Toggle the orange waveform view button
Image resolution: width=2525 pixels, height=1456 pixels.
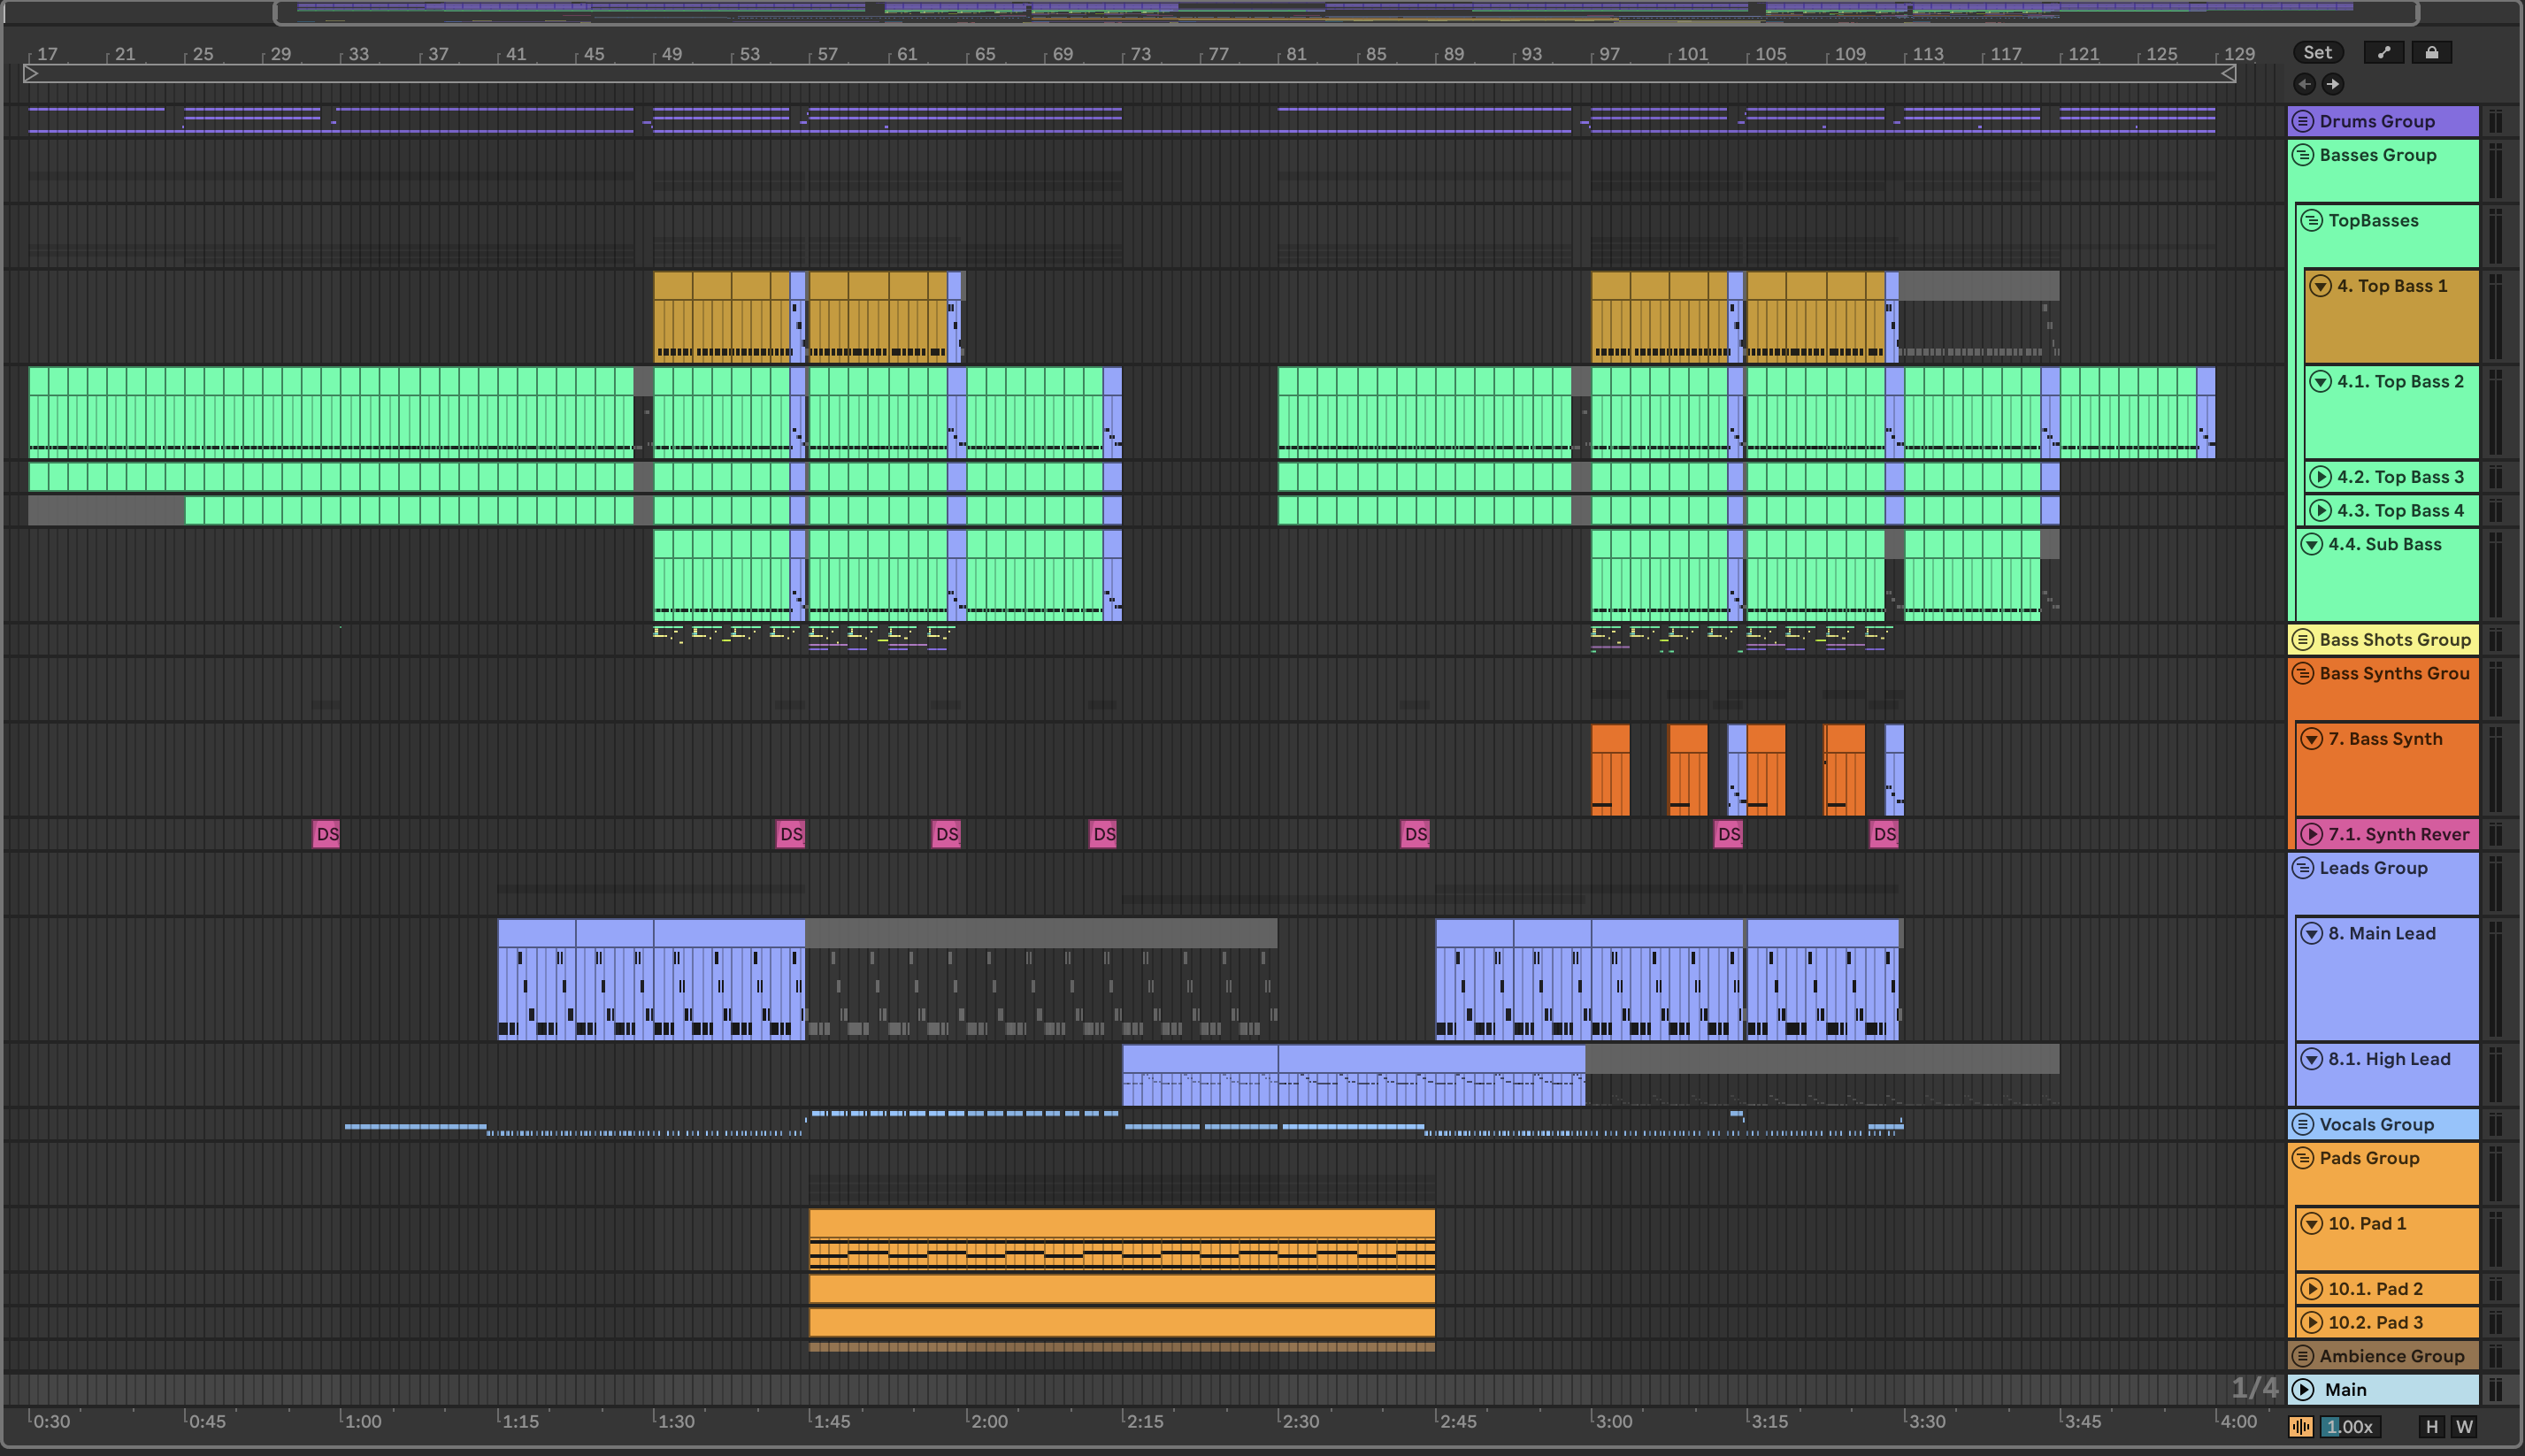(x=2302, y=1427)
